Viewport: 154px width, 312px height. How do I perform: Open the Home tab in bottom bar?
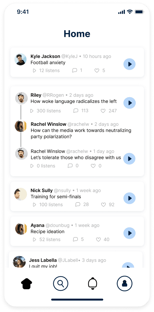tap(26, 283)
